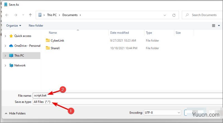Click the ShareX folder icon
The width and height of the screenshot is (223, 123).
click(48, 48)
